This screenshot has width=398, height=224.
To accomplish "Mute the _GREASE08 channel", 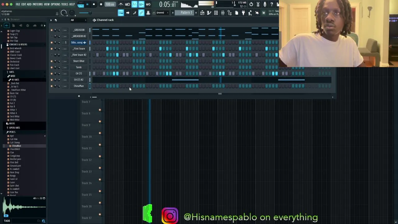I will [x=52, y=30].
